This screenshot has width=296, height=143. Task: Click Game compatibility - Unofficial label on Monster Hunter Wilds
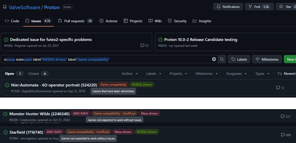pyautogui.click(x=115, y=113)
